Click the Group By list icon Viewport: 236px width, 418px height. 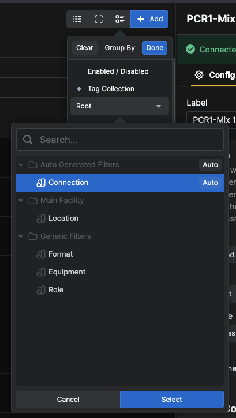coord(120,19)
